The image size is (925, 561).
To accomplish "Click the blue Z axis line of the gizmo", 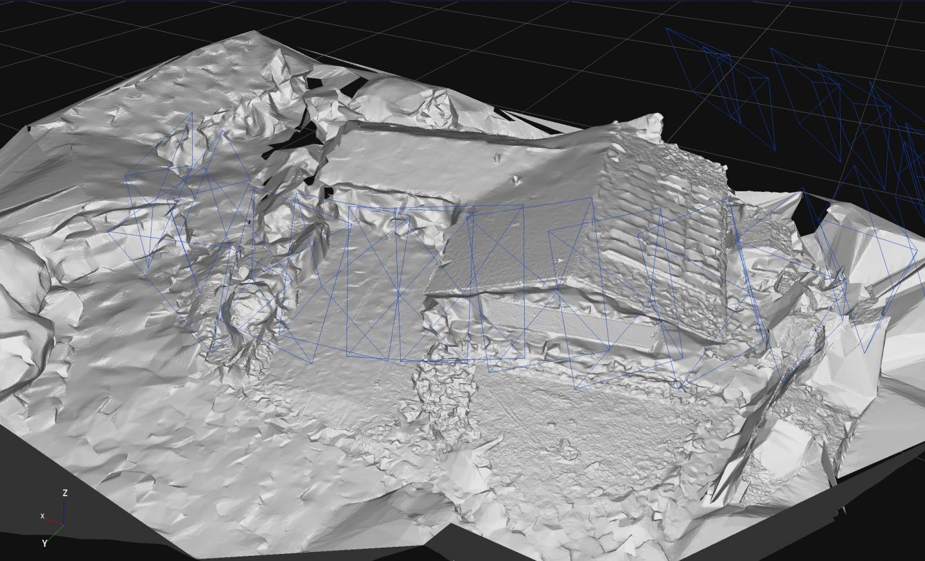I will (x=64, y=512).
